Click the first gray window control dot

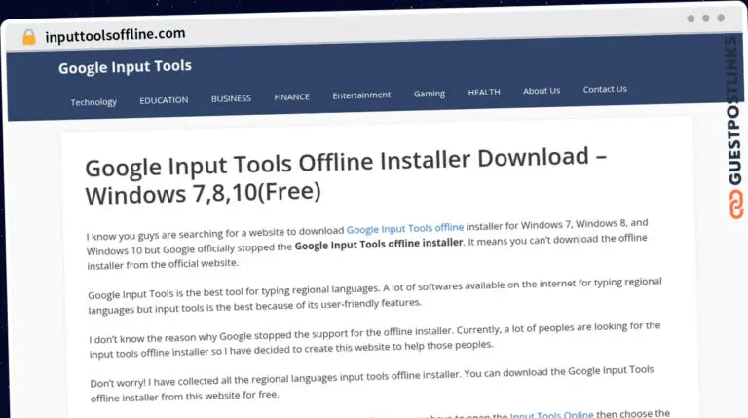(x=691, y=19)
